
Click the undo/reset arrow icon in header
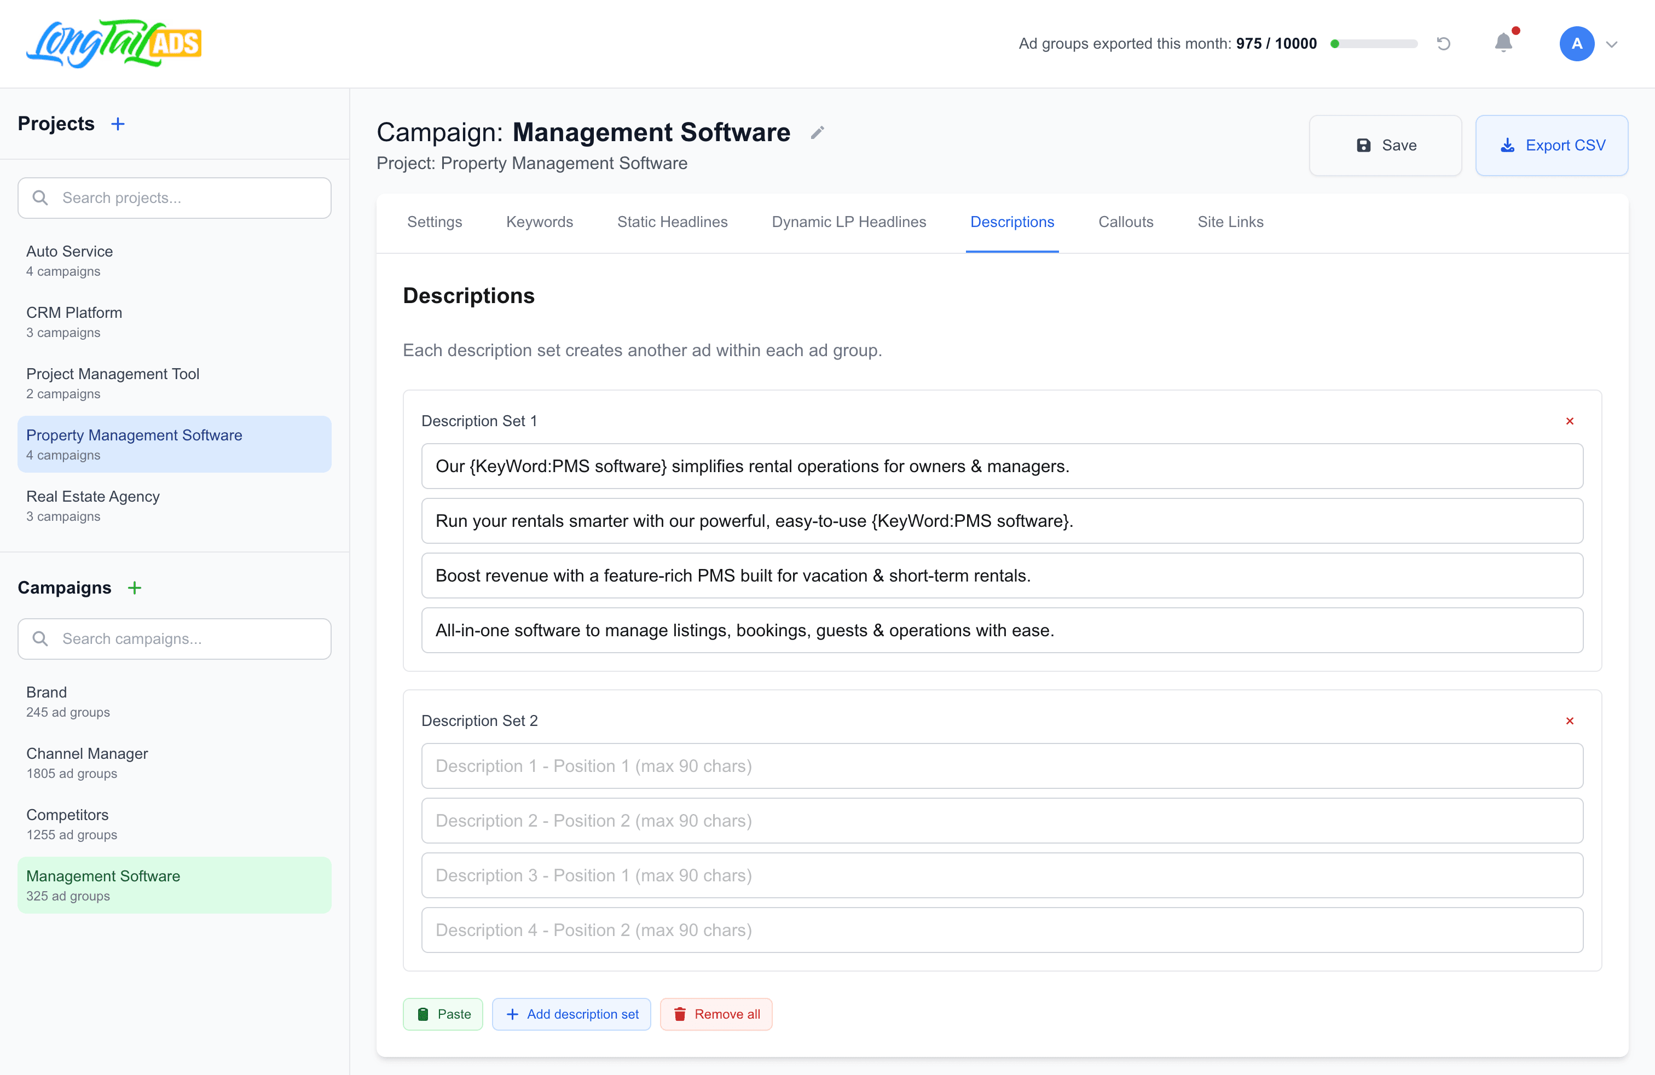(x=1444, y=43)
